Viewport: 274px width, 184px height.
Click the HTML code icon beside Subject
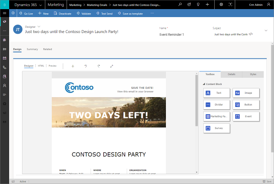(x=250, y=34)
